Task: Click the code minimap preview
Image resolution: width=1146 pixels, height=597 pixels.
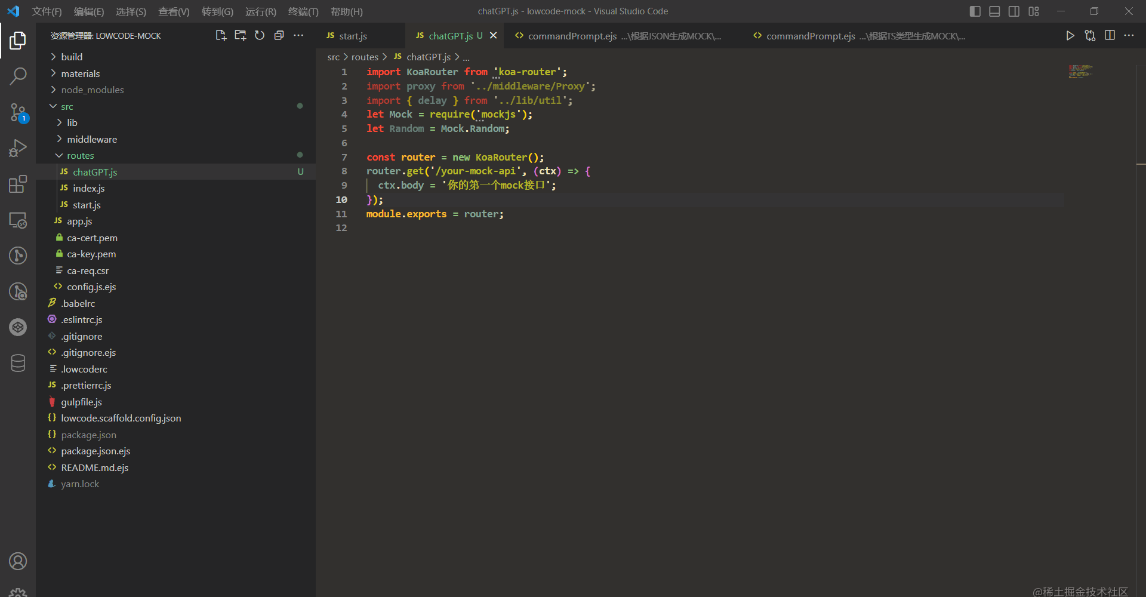Action: click(x=1080, y=72)
